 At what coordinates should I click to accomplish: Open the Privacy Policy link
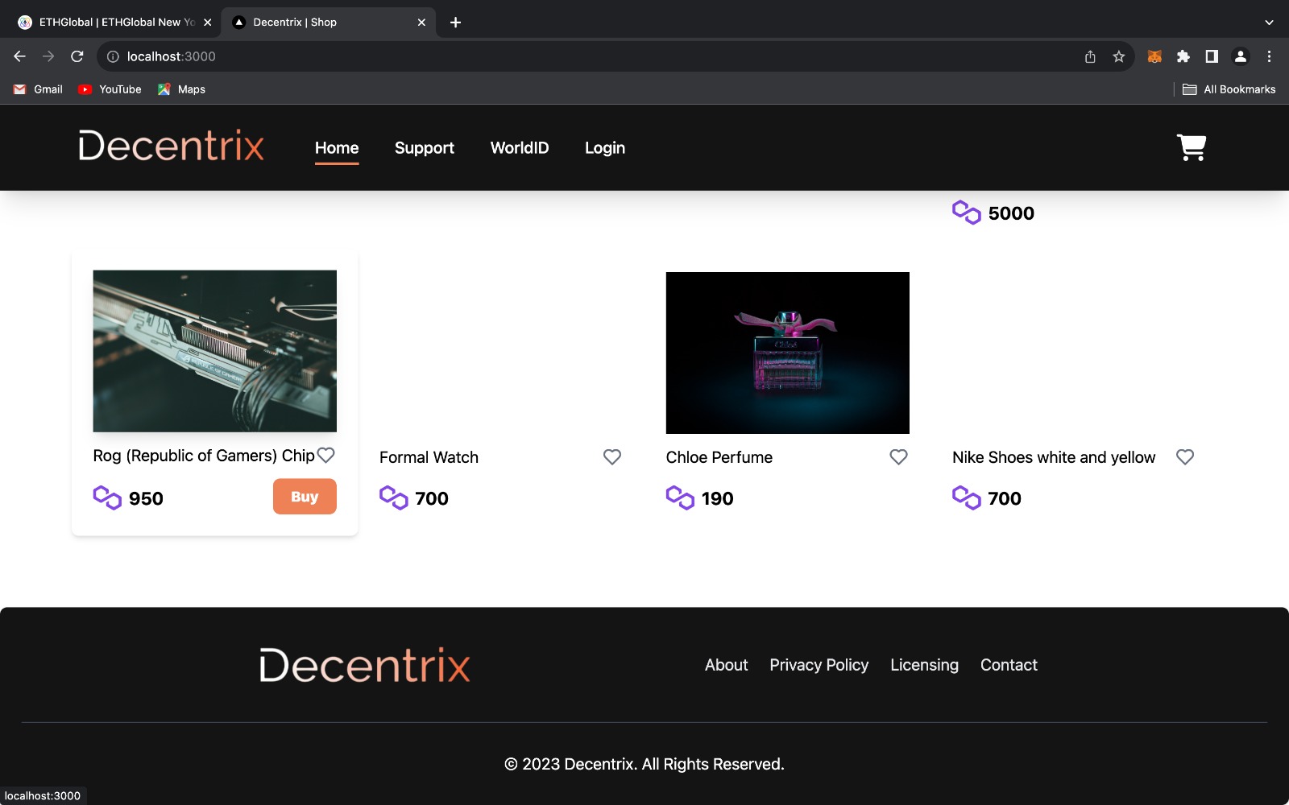(819, 665)
